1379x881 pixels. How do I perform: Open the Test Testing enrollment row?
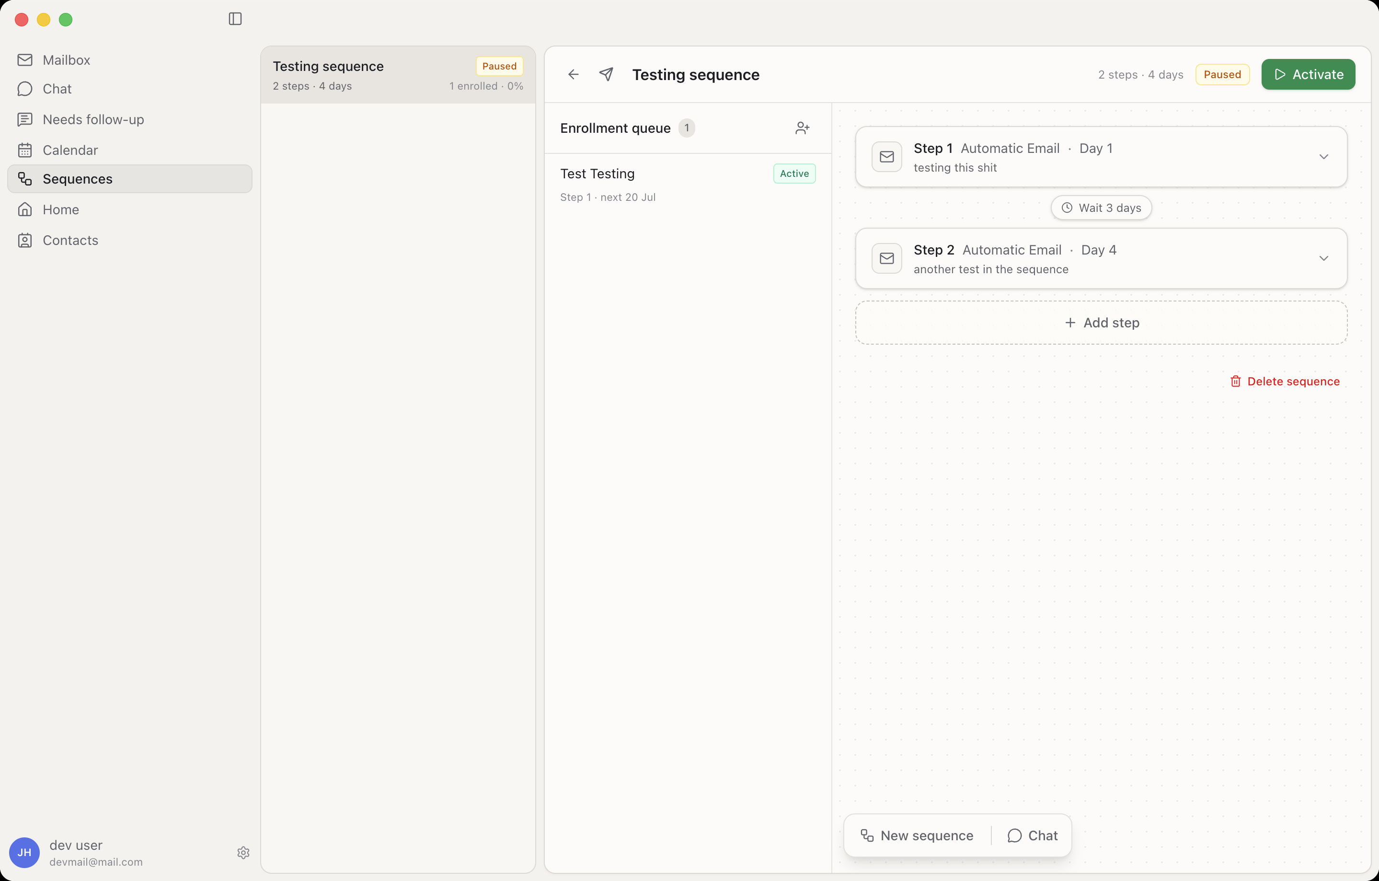tap(688, 185)
